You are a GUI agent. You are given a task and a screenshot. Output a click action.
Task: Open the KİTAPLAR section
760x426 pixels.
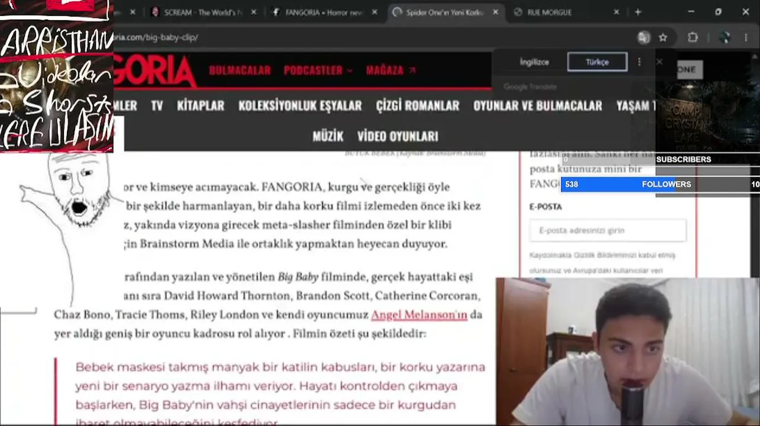click(201, 105)
